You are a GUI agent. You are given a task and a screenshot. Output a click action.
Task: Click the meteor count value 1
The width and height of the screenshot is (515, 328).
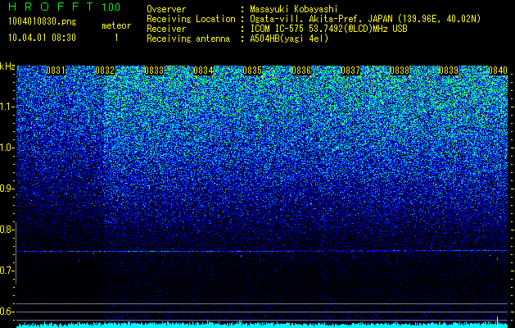click(116, 38)
